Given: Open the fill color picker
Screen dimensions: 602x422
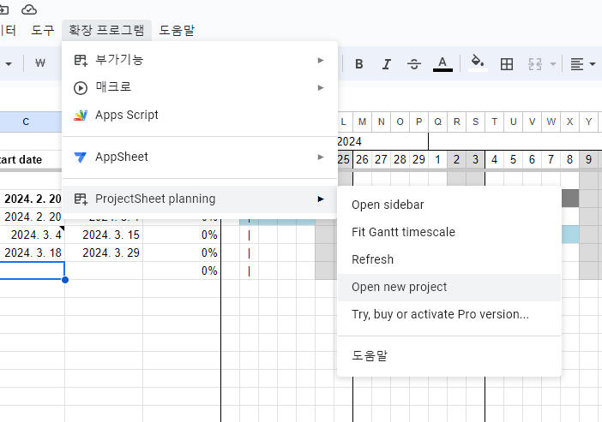Looking at the screenshot, I should point(478,63).
